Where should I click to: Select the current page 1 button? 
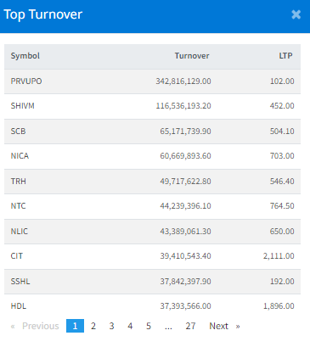click(75, 326)
